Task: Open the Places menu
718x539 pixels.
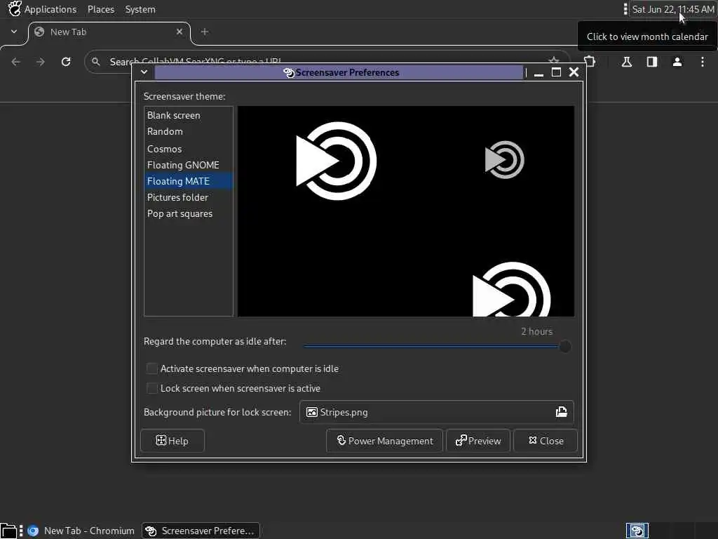Action: pyautogui.click(x=101, y=9)
